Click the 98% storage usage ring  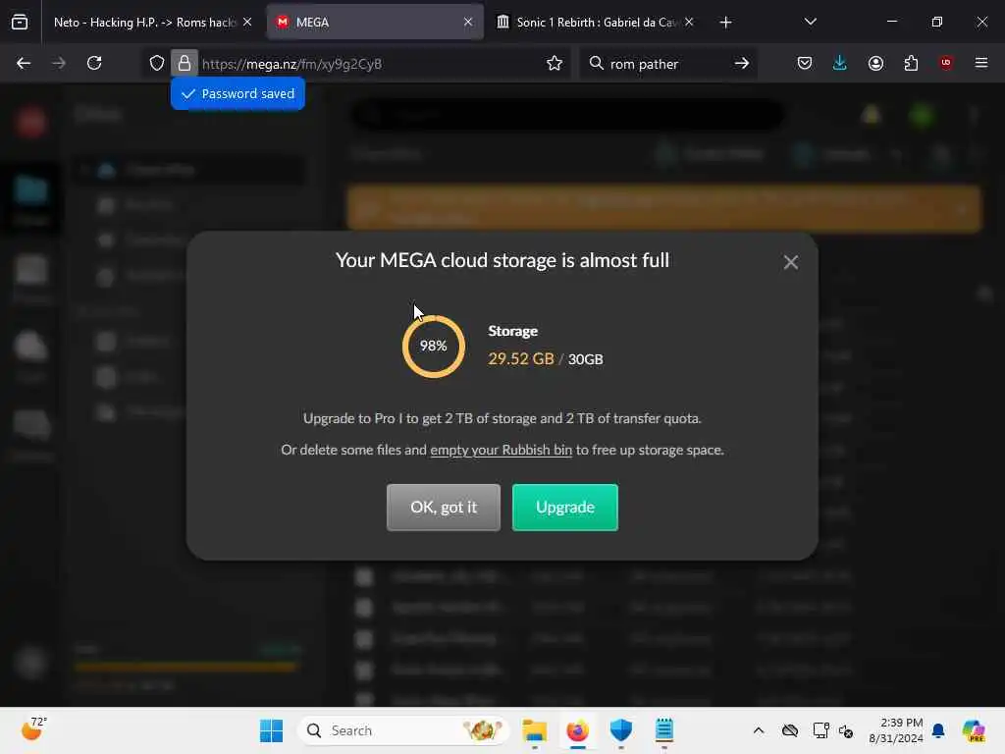433,347
